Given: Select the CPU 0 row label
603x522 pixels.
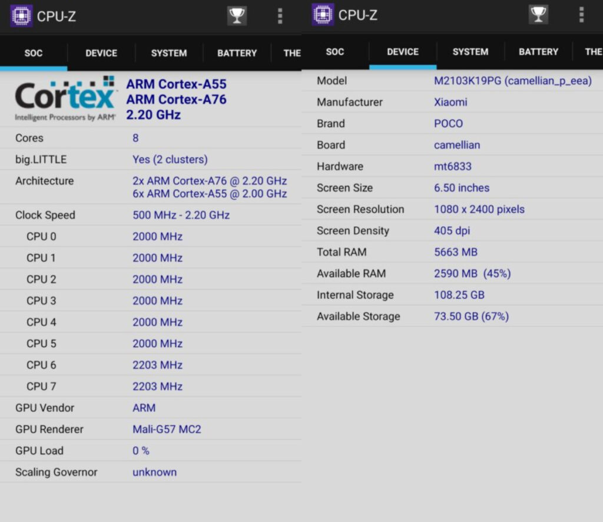Looking at the screenshot, I should tap(41, 237).
